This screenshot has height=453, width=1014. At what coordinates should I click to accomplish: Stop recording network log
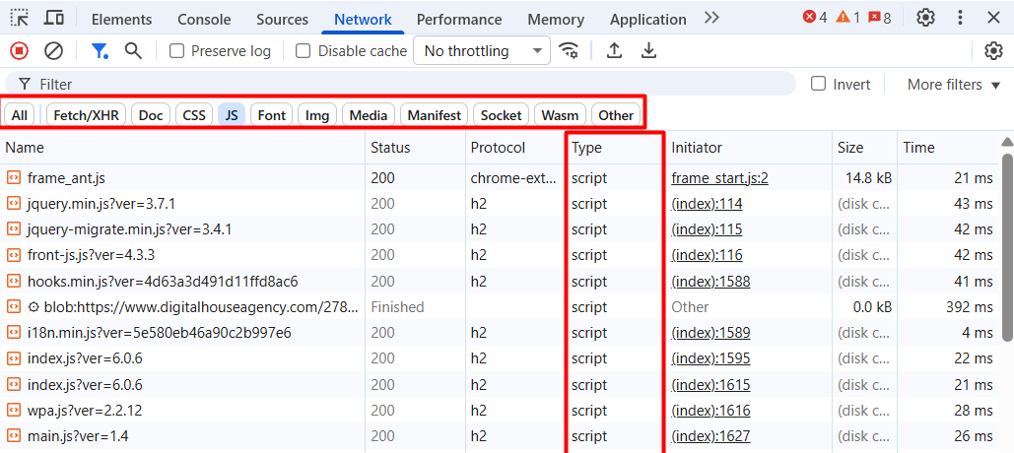pyautogui.click(x=20, y=51)
